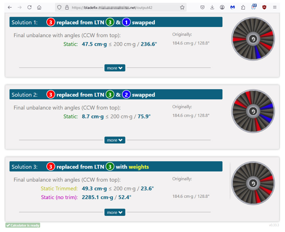Open the extensions puzzle piece icon
The image size is (285, 232).
243,7
